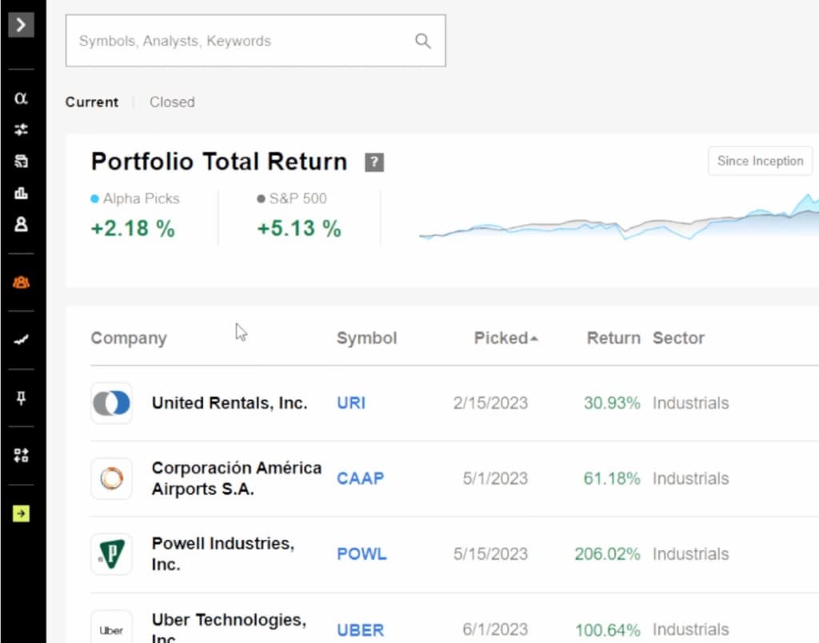Image resolution: width=819 pixels, height=643 pixels.
Task: Sort by the Picked column header
Action: click(x=505, y=338)
